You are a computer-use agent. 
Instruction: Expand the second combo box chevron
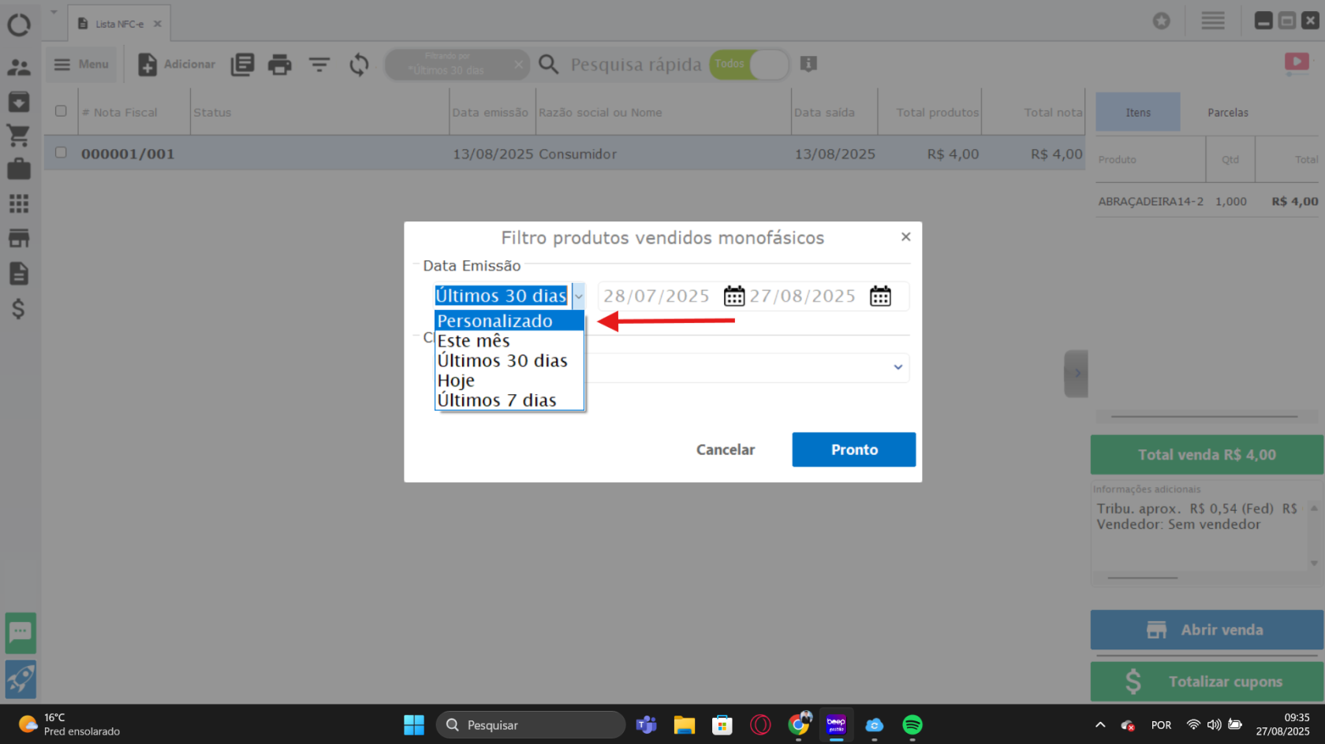[898, 367]
